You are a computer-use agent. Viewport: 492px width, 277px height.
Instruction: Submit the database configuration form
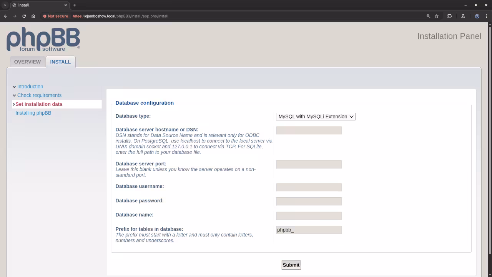[x=291, y=265]
